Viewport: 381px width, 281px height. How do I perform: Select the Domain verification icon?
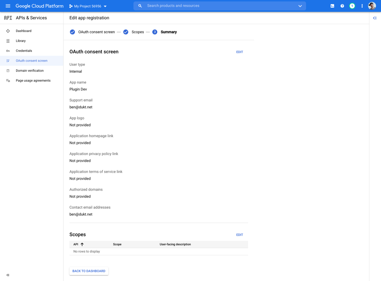8,71
